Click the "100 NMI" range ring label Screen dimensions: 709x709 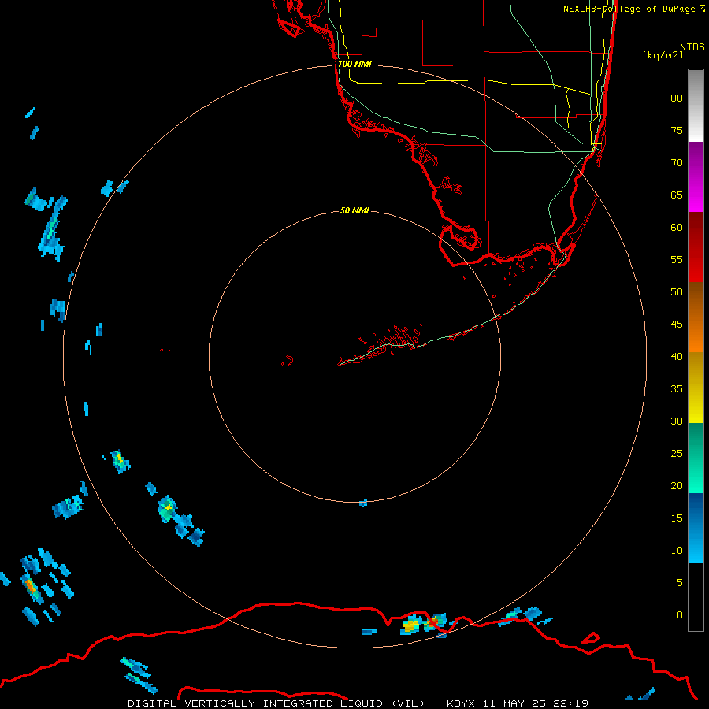(354, 65)
